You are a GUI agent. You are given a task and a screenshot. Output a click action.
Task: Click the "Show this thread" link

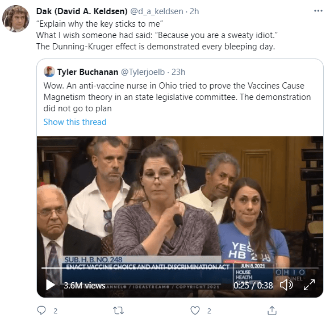pos(75,122)
